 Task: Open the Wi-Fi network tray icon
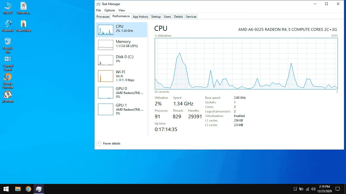308,189
